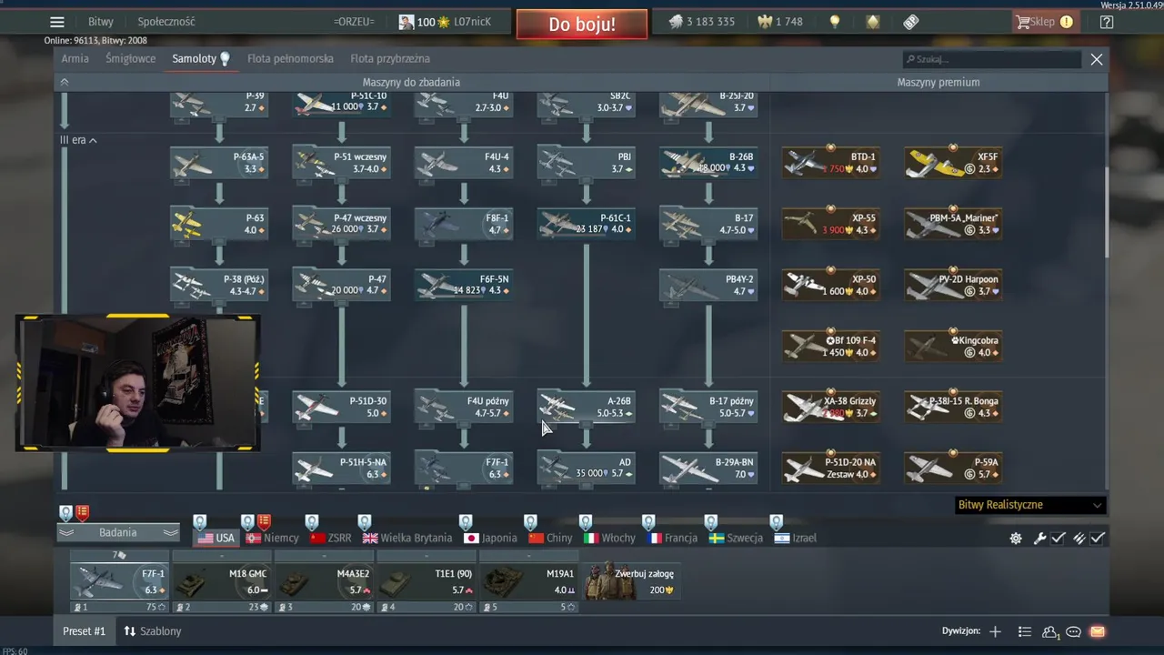Click the ammunition auto-refill icon

click(1079, 538)
